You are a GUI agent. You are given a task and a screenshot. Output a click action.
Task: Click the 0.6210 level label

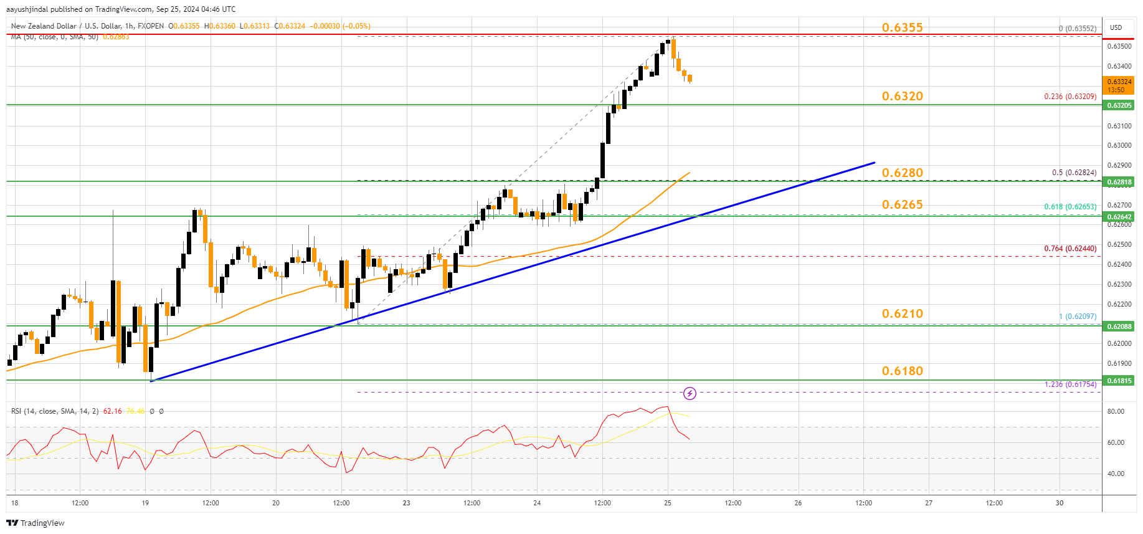pyautogui.click(x=903, y=313)
